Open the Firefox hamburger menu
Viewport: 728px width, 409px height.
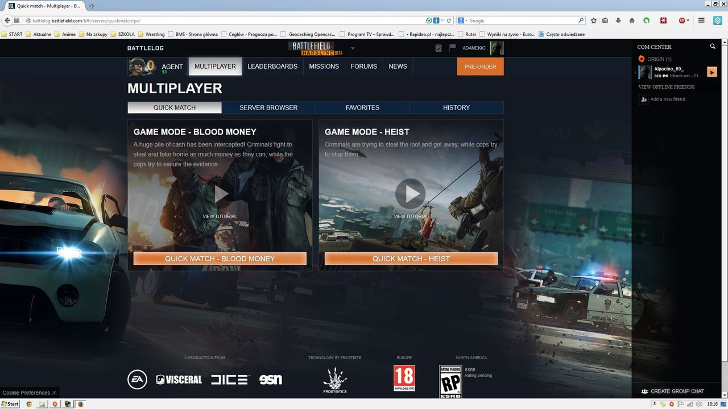point(702,20)
